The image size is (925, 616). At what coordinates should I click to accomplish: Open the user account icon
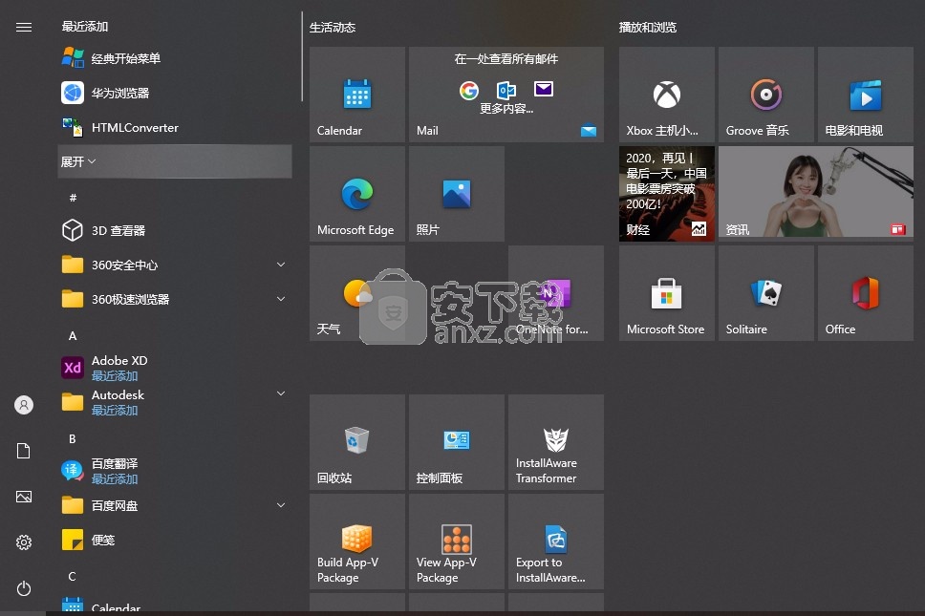point(24,405)
